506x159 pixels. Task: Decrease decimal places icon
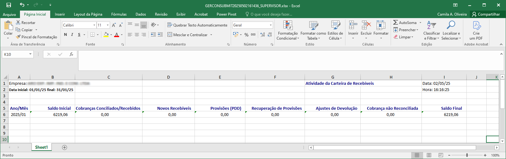click(270, 35)
